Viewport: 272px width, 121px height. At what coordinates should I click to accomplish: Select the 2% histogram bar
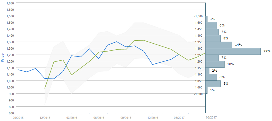point(207,71)
